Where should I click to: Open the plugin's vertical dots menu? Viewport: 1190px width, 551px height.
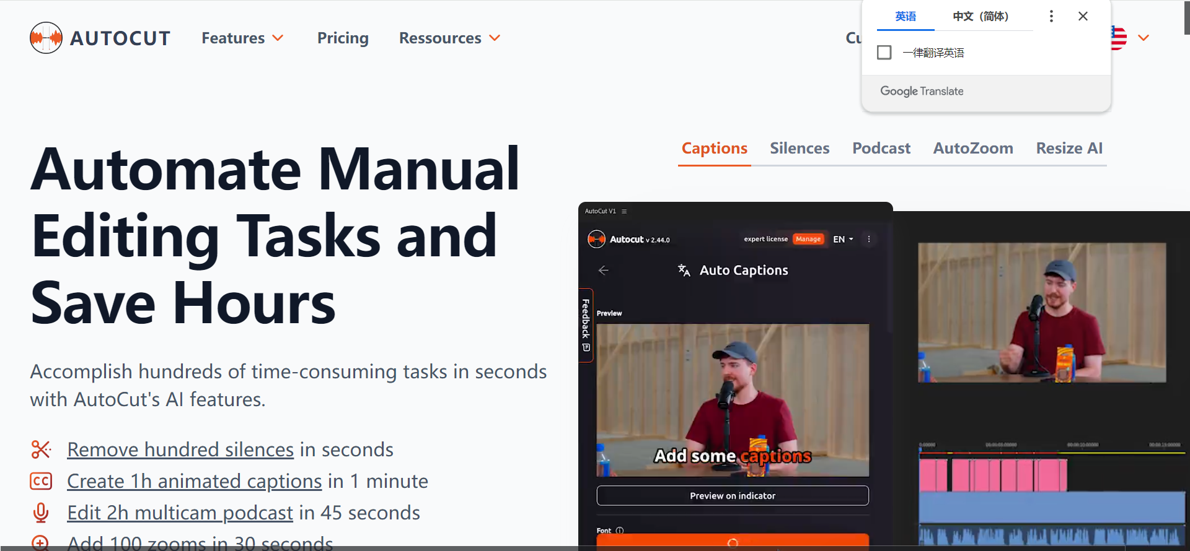(x=869, y=239)
